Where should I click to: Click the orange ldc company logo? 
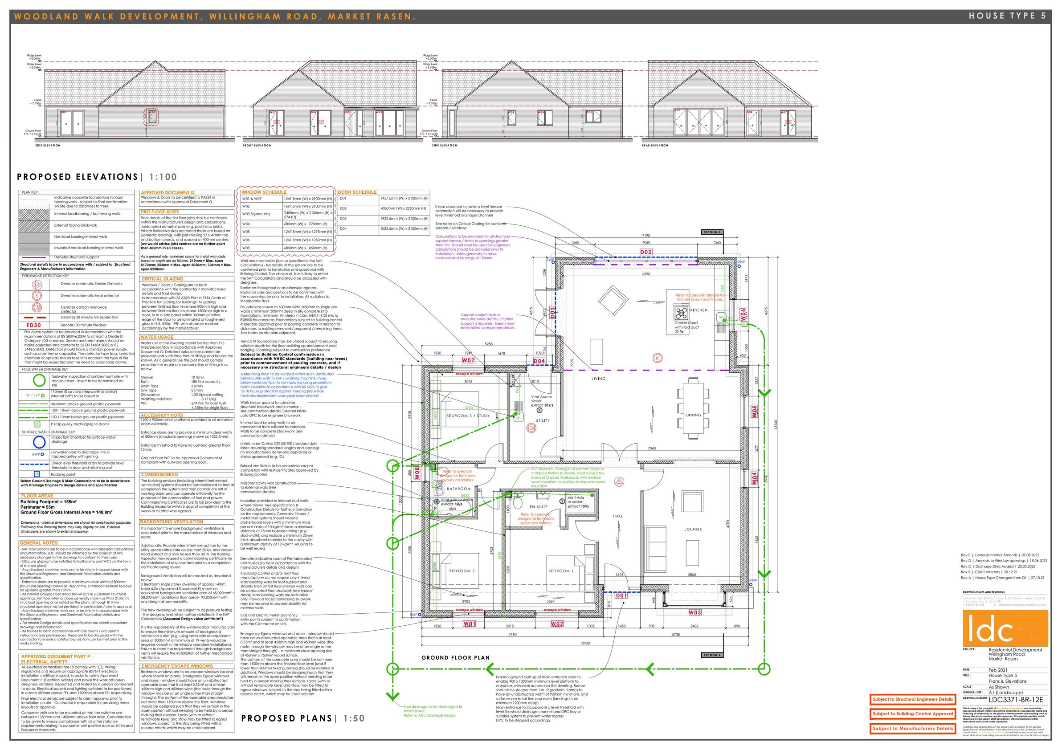coord(1005,628)
